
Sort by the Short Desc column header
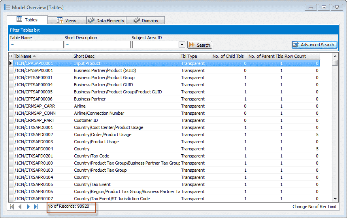tap(126, 56)
